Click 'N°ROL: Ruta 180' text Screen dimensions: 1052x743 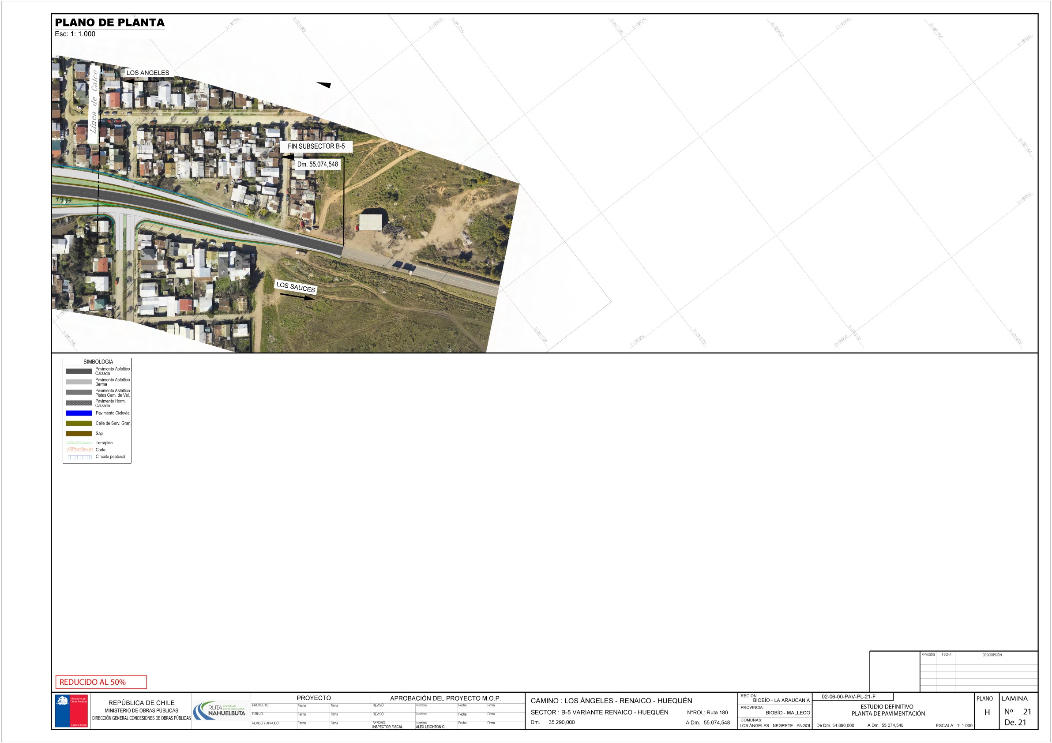coord(707,712)
